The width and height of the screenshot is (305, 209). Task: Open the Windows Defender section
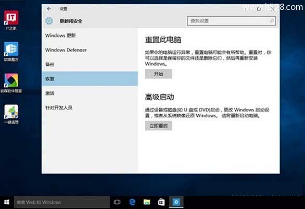point(90,50)
